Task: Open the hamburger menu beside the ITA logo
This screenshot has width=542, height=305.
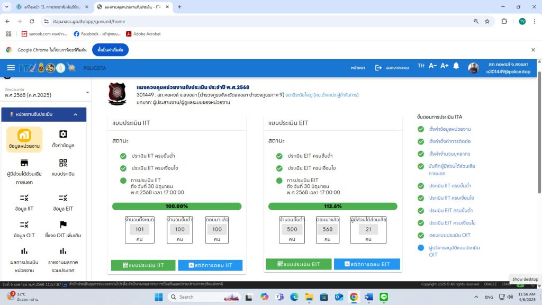Action: click(x=11, y=68)
